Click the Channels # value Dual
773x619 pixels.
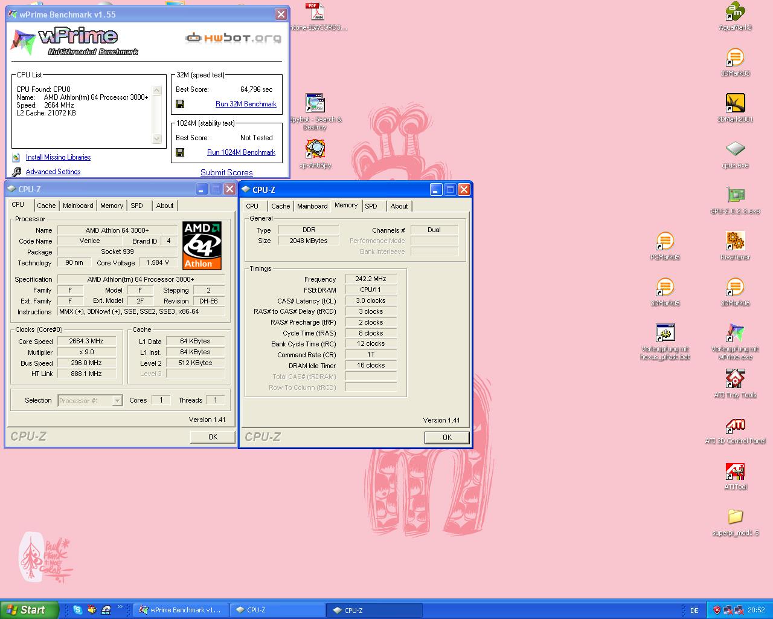434,230
